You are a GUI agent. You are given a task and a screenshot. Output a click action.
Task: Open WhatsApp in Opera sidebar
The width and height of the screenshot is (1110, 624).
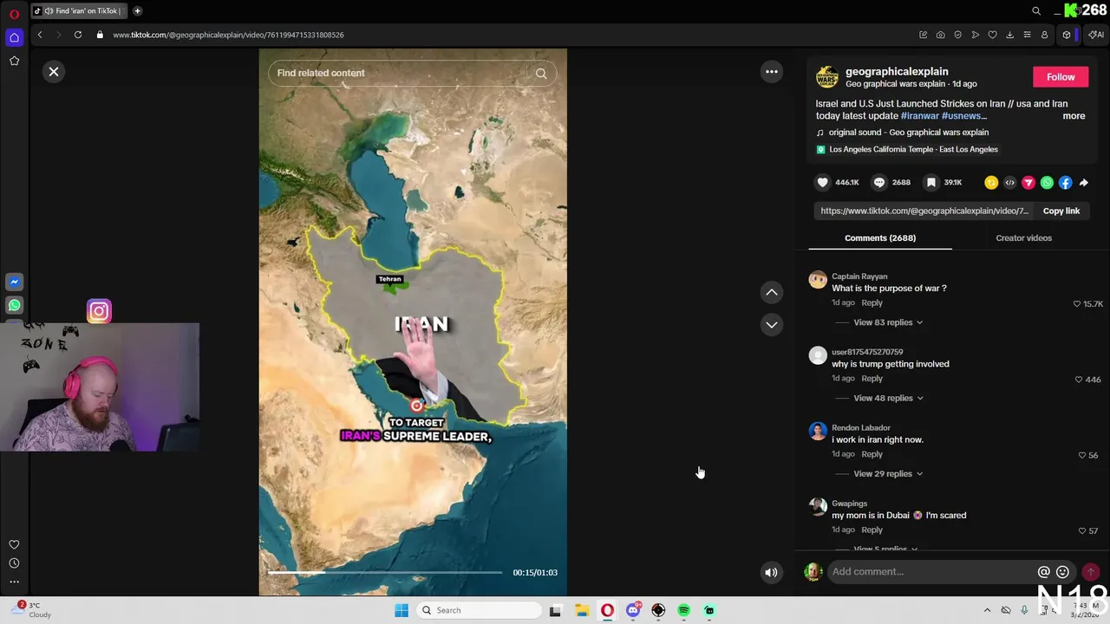pos(14,305)
